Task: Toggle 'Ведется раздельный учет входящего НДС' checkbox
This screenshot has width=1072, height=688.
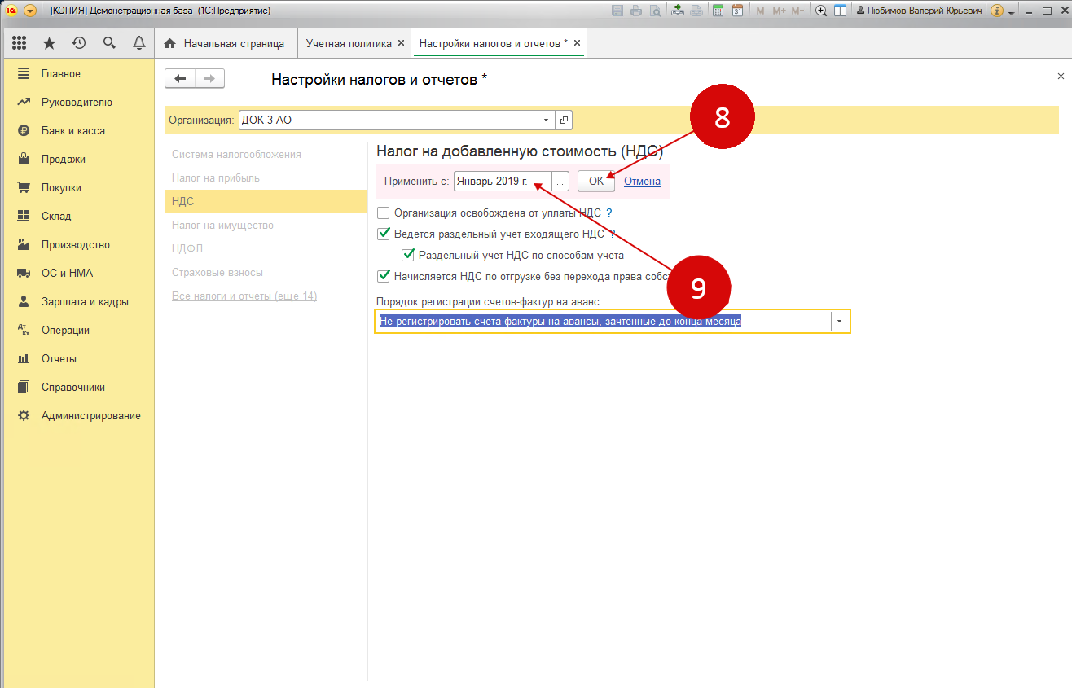Action: (x=384, y=234)
